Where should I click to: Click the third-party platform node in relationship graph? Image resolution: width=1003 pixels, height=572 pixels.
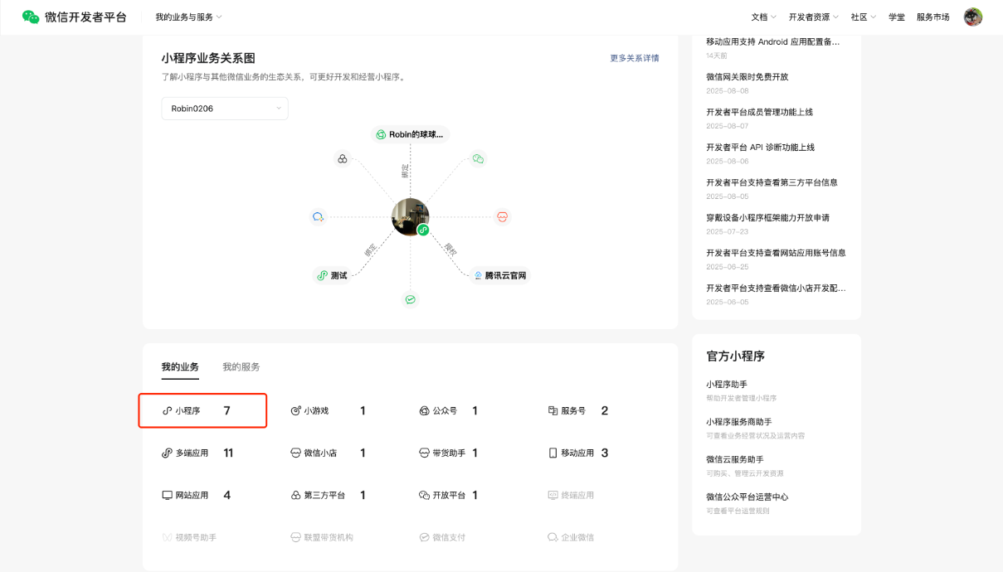click(x=343, y=158)
